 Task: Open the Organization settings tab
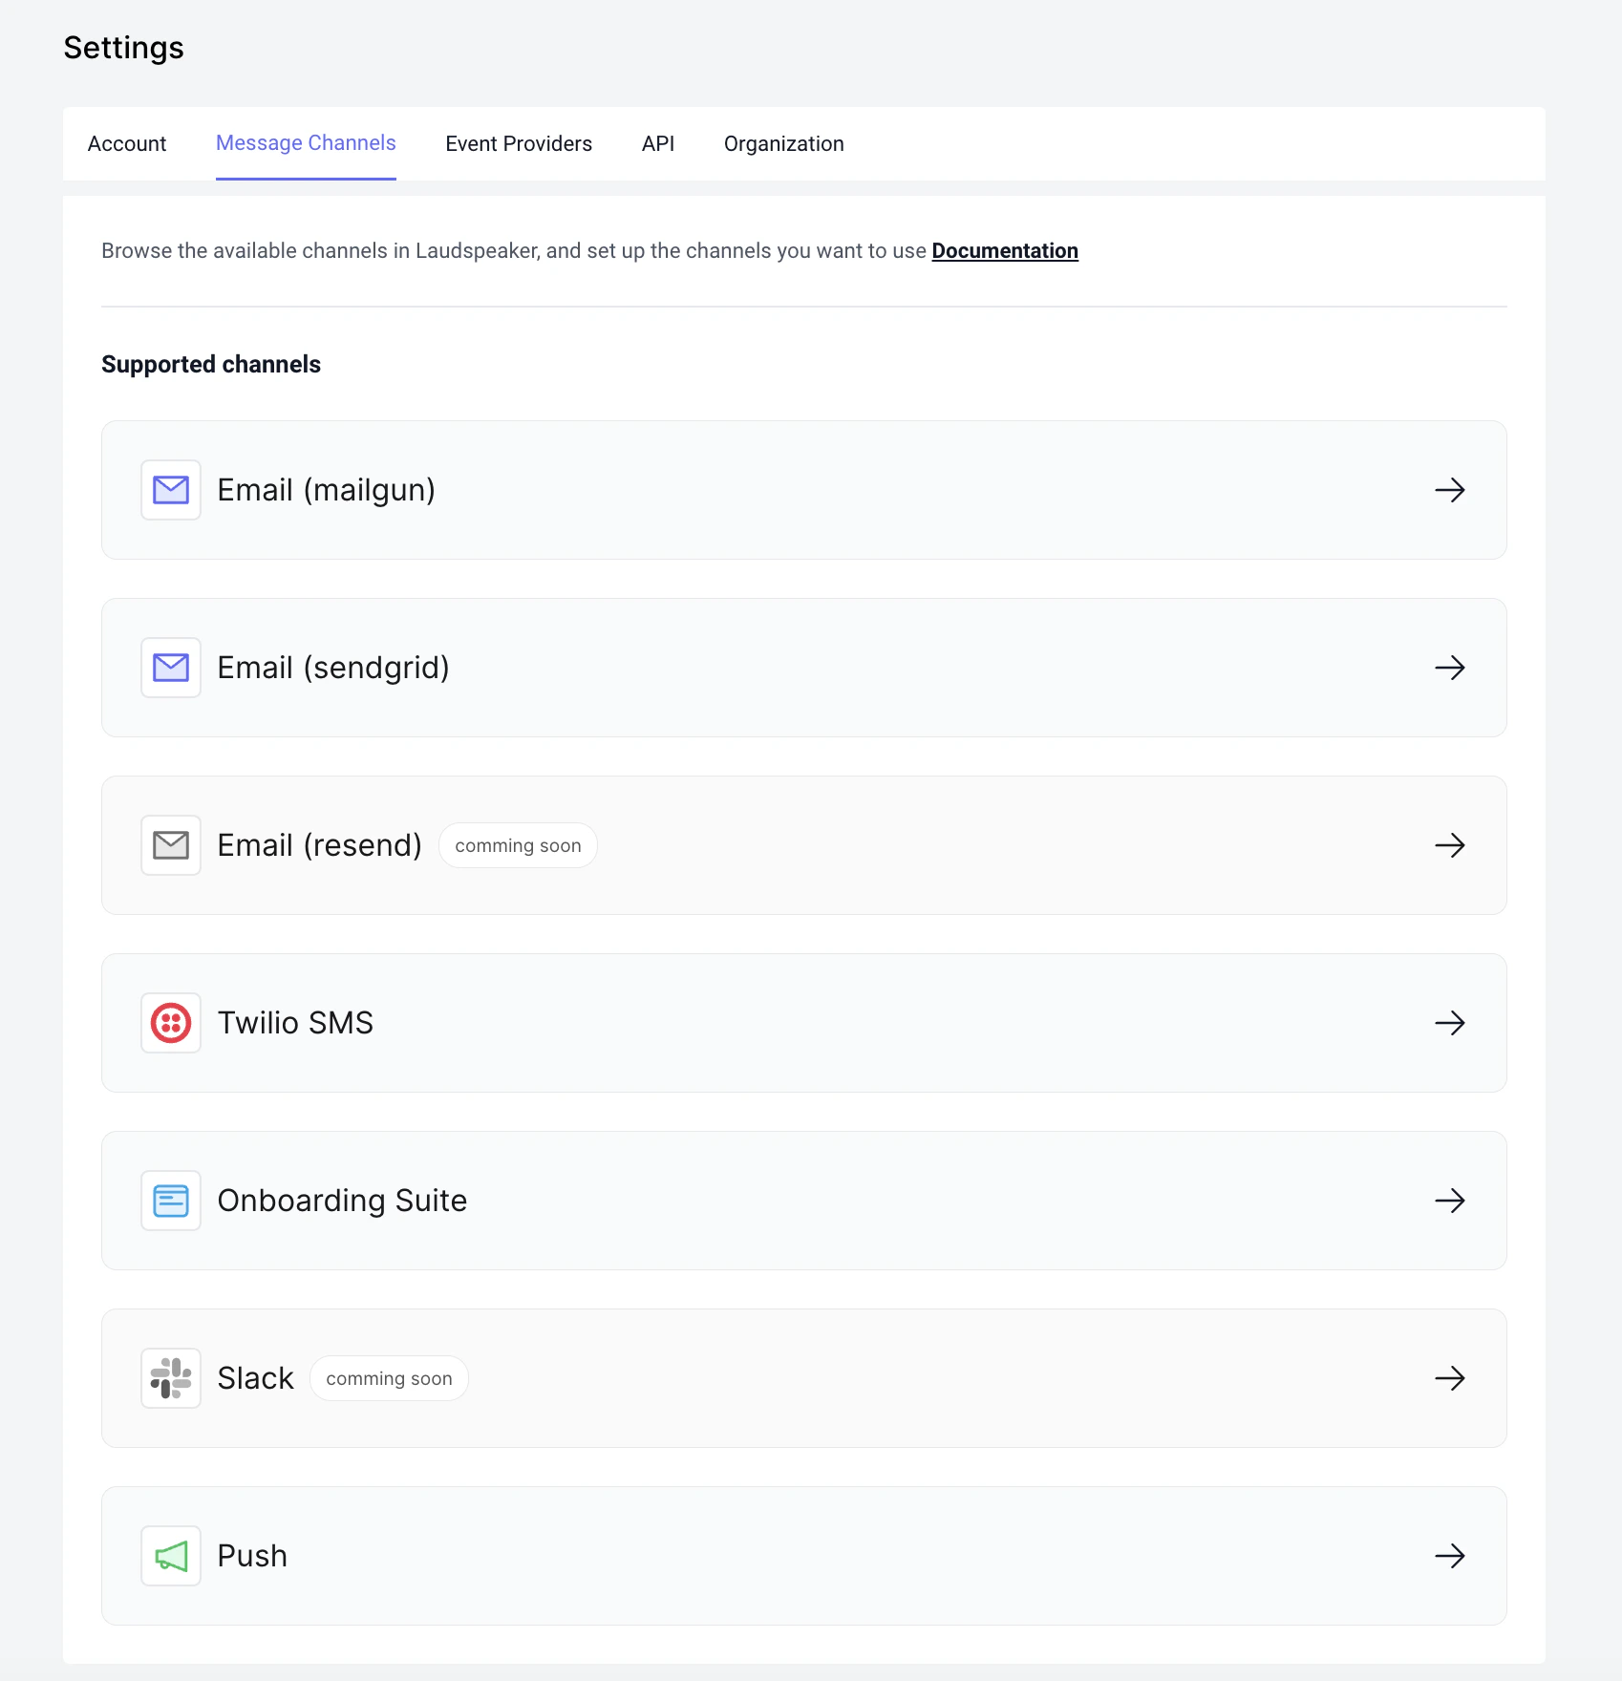coord(783,143)
